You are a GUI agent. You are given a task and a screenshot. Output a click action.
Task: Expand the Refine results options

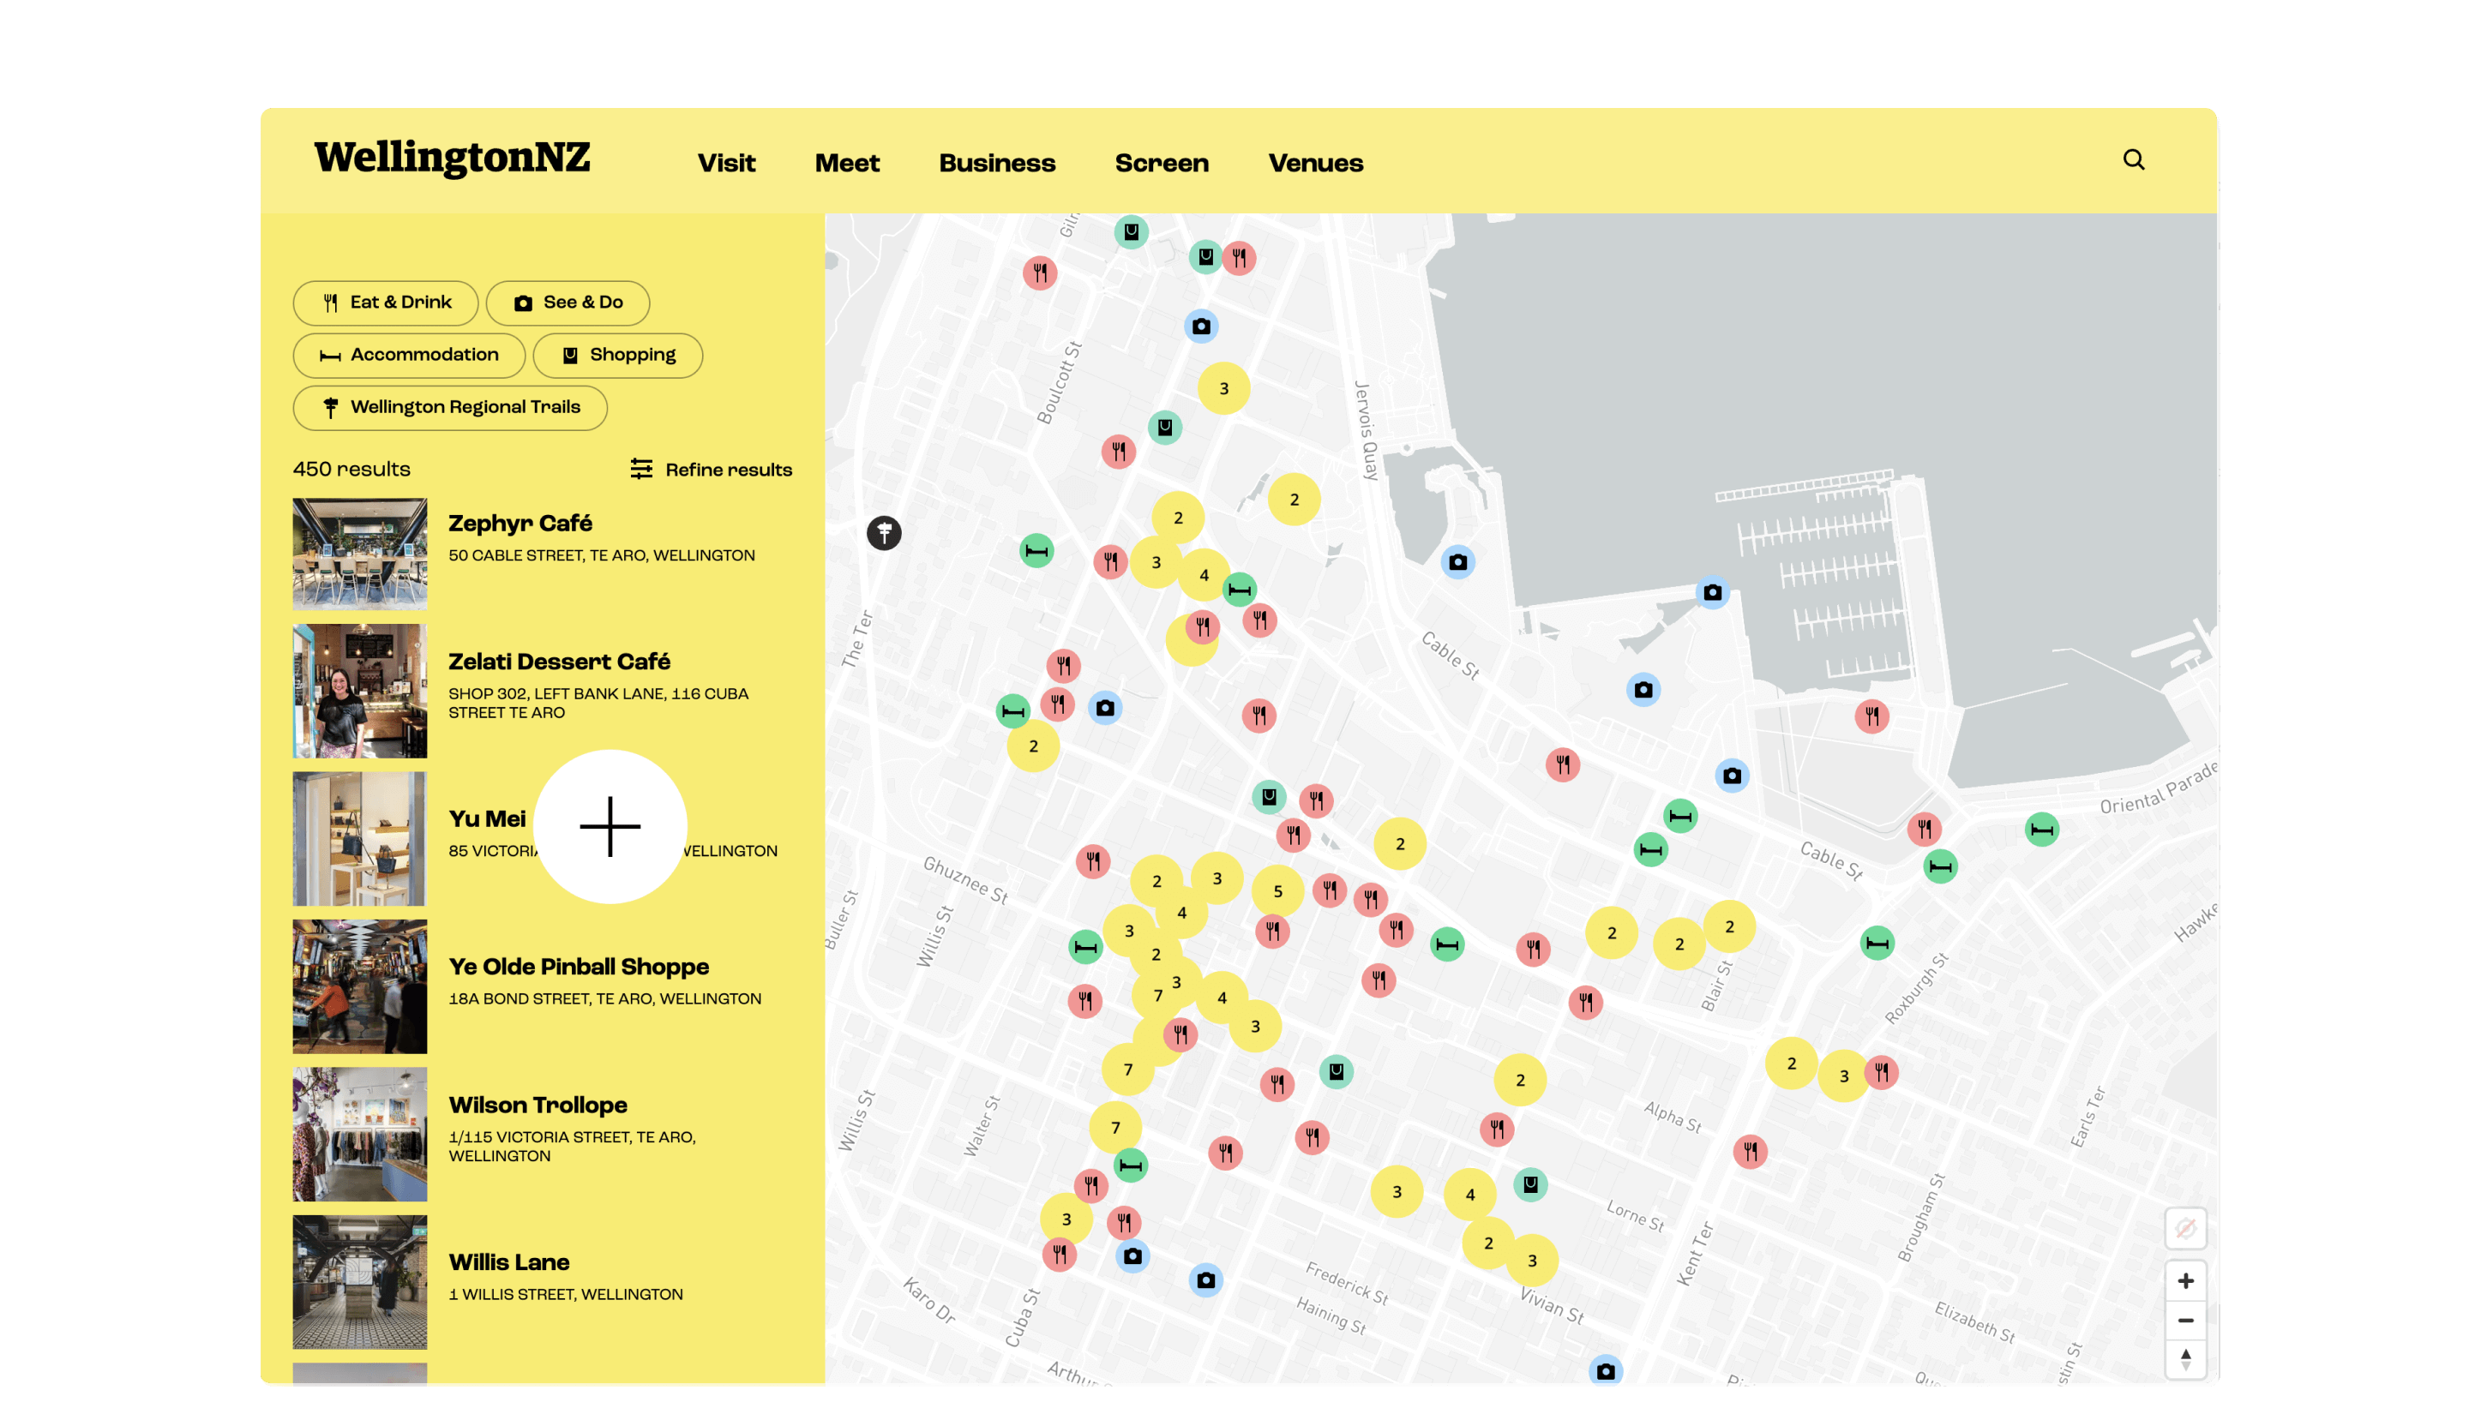point(711,469)
